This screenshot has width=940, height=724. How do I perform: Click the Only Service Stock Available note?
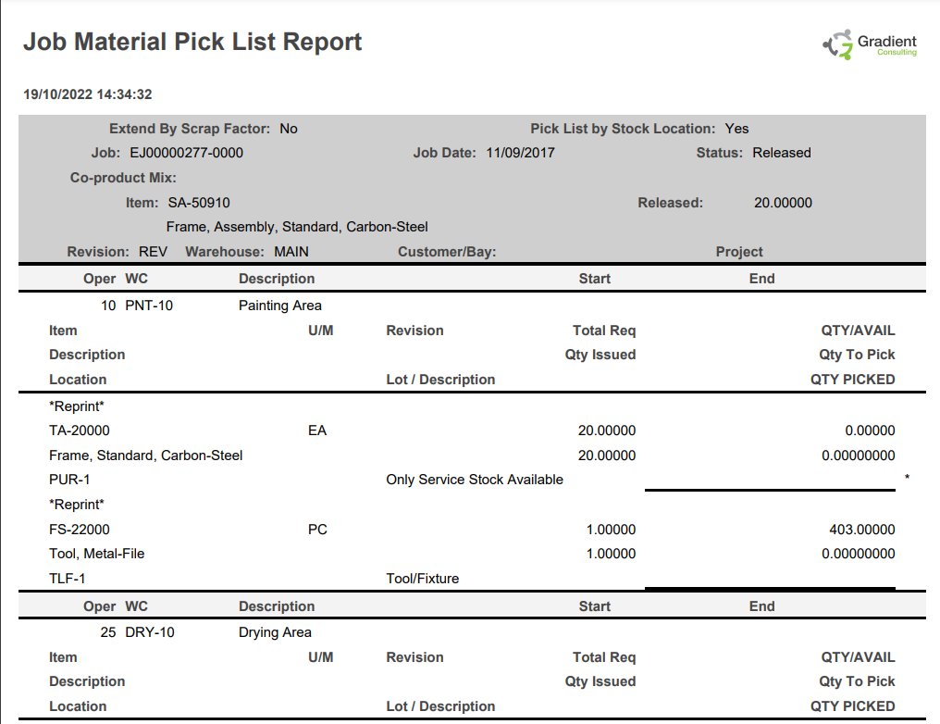[475, 480]
